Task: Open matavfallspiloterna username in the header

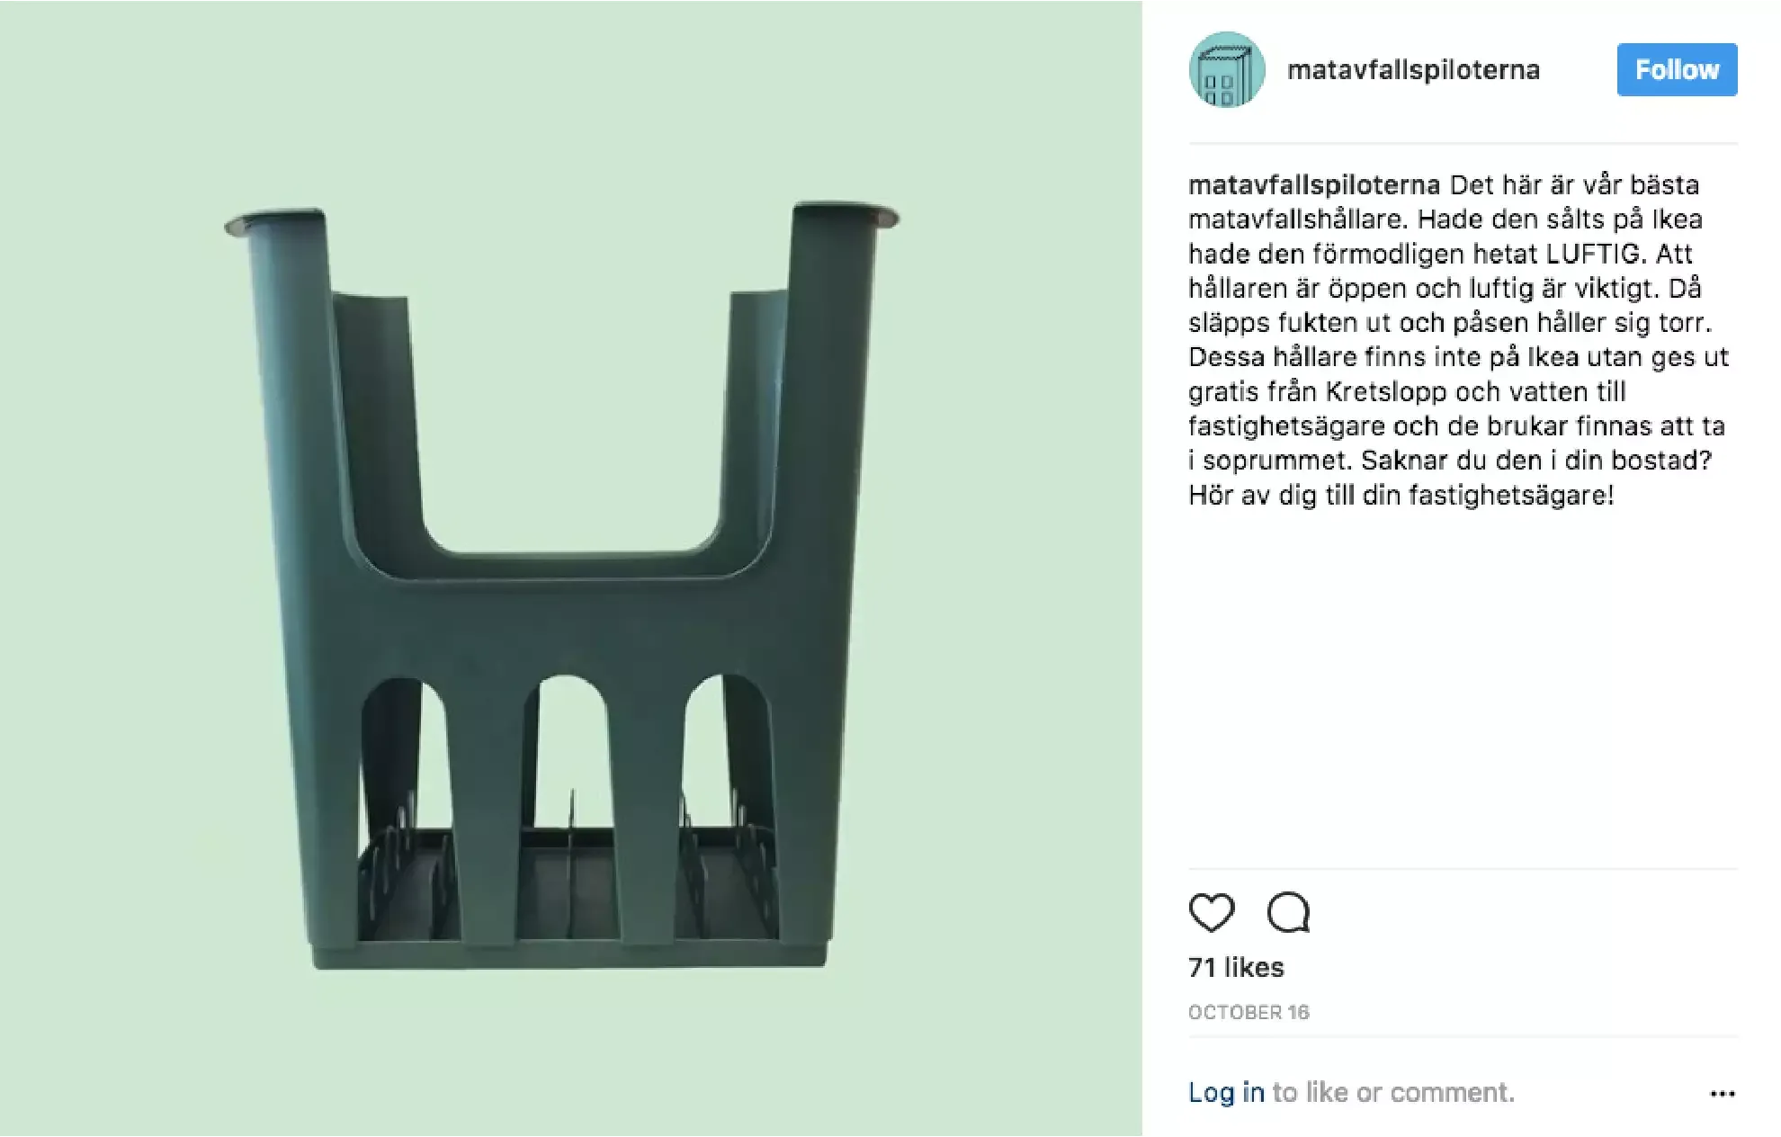Action: (1413, 70)
